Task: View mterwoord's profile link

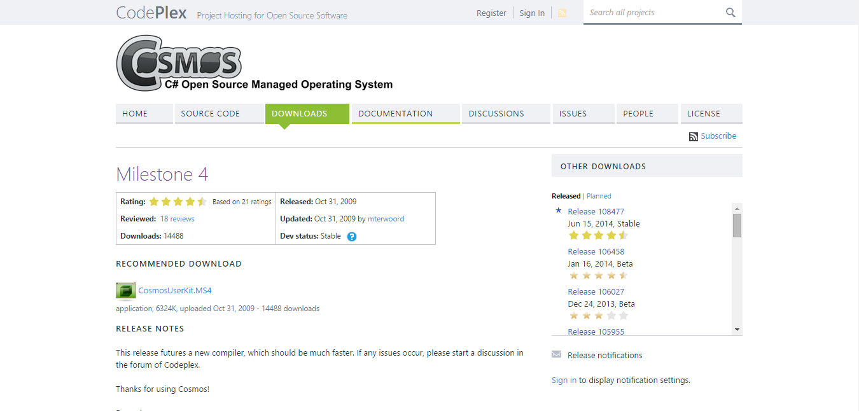Action: click(386, 218)
